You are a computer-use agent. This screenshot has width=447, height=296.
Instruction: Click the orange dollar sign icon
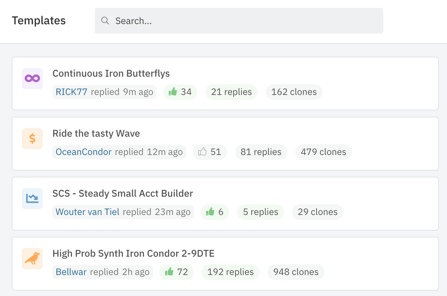[x=32, y=139]
